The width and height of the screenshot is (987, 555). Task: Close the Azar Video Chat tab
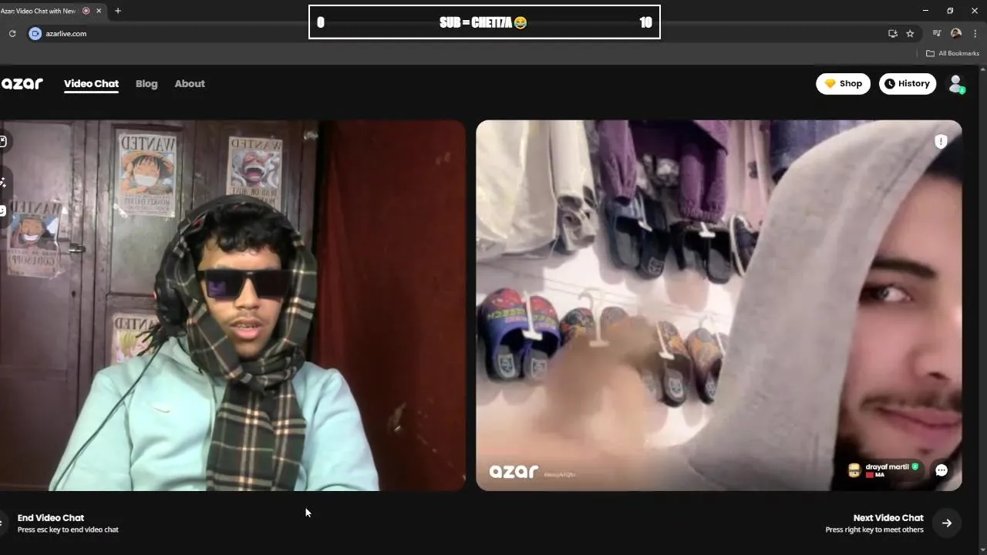tap(99, 11)
